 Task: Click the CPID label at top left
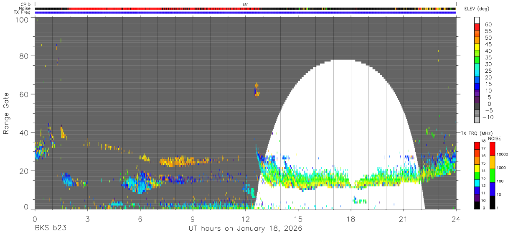(x=25, y=5)
